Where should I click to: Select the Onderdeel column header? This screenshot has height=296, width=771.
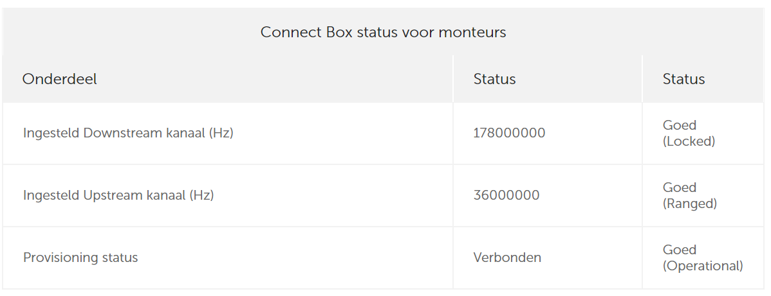coord(59,79)
